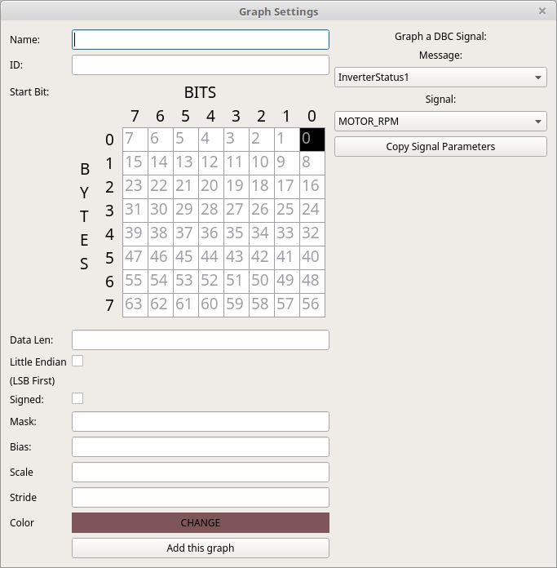Pick bit 34 in the grid
Screen dimensions: 557x568
[262, 234]
